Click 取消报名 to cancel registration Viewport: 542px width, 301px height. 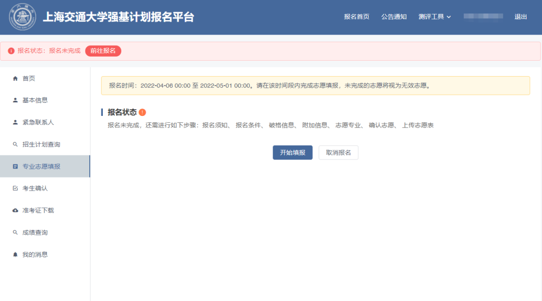tap(338, 153)
